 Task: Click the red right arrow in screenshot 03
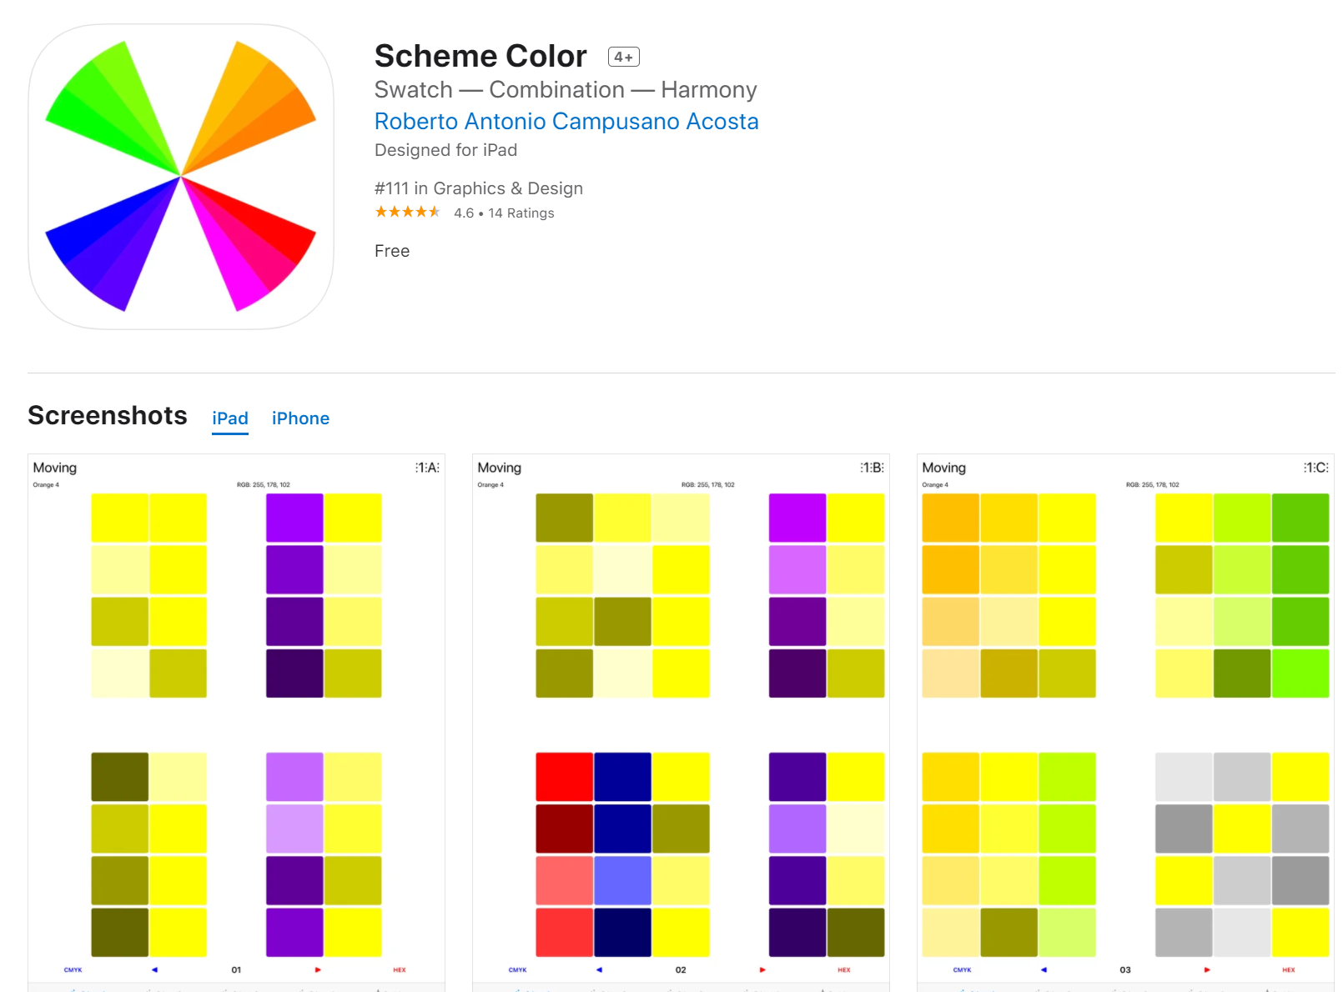(1207, 969)
